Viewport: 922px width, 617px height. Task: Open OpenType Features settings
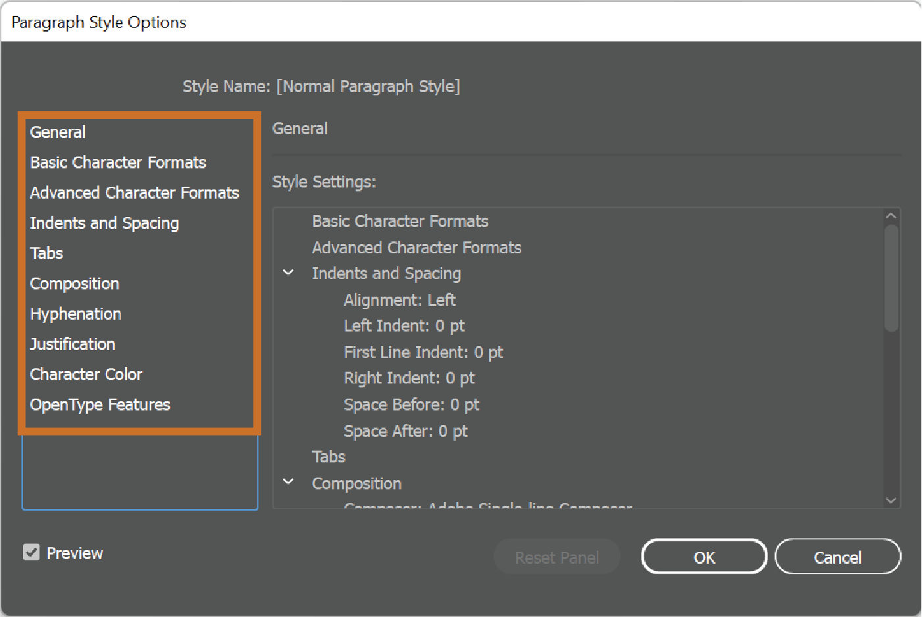point(100,405)
